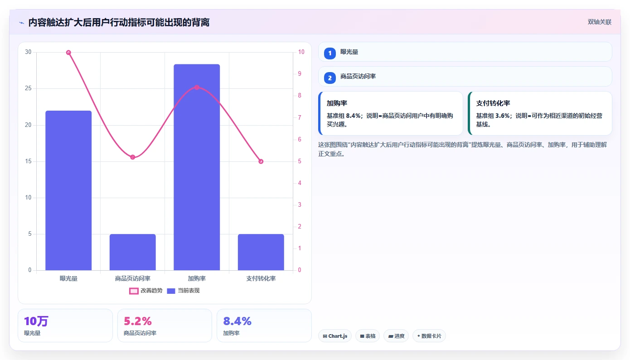The height and width of the screenshot is (360, 630).
Task: Click the x-axis label 曝光量
Action: (68, 278)
